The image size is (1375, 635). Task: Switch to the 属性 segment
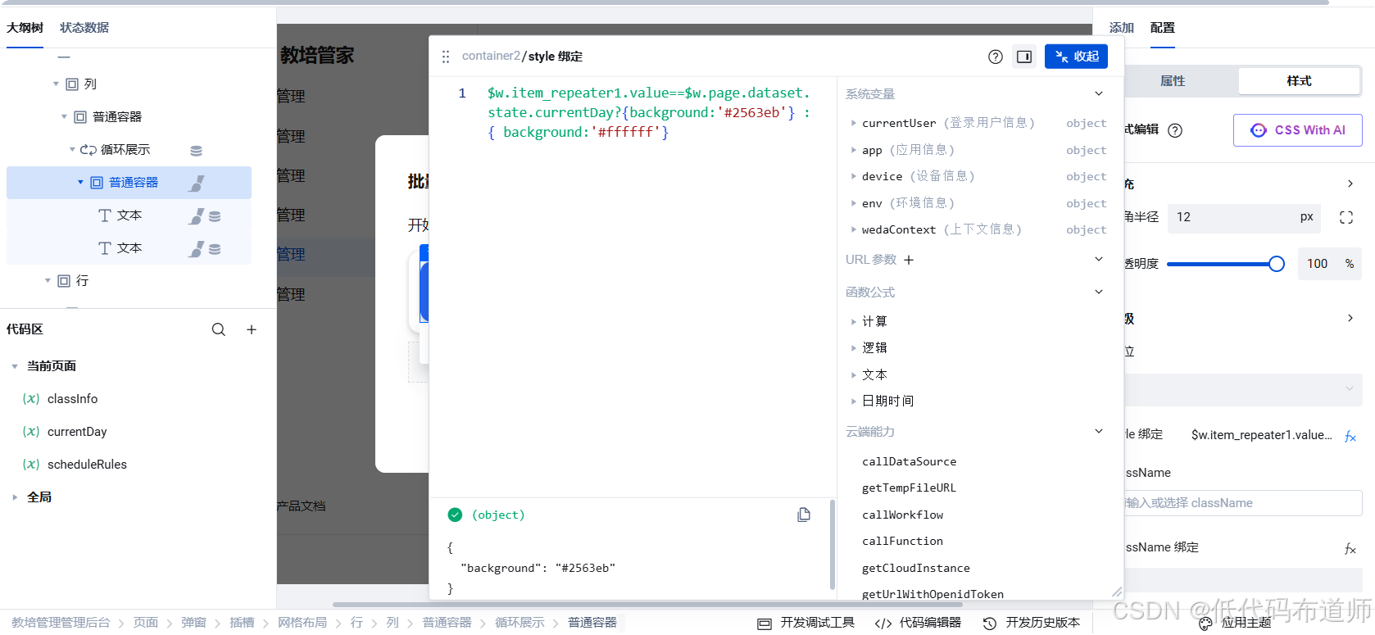1173,81
